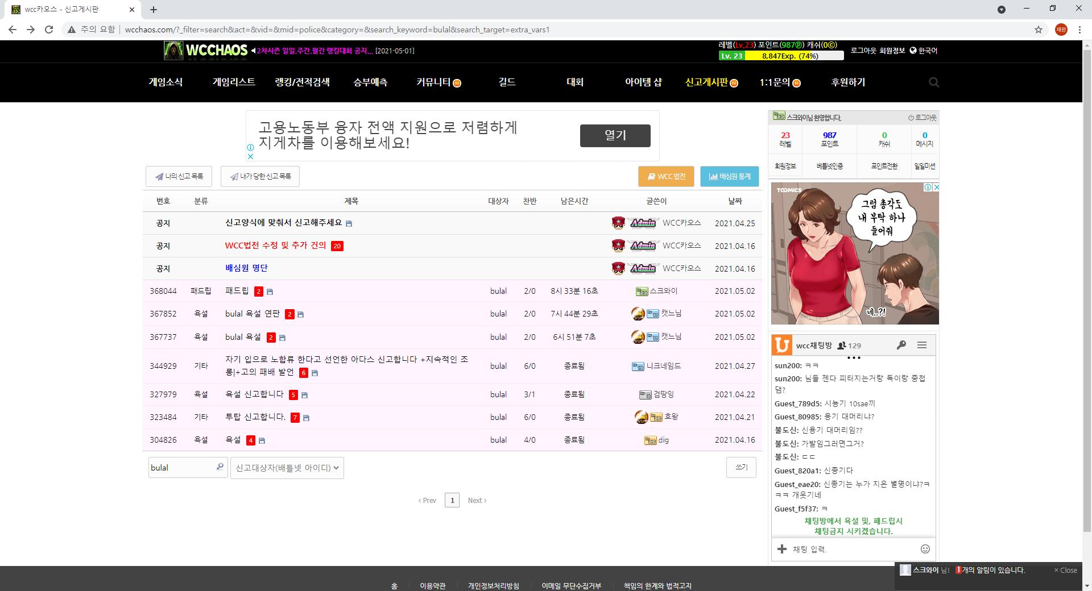Viewport: 1092px width, 591px height.
Task: Click the globe language icon 한국어
Action: 923,51
